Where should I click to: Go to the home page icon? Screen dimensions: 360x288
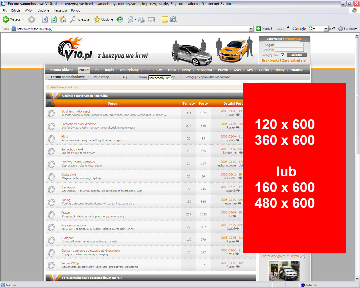(63, 19)
